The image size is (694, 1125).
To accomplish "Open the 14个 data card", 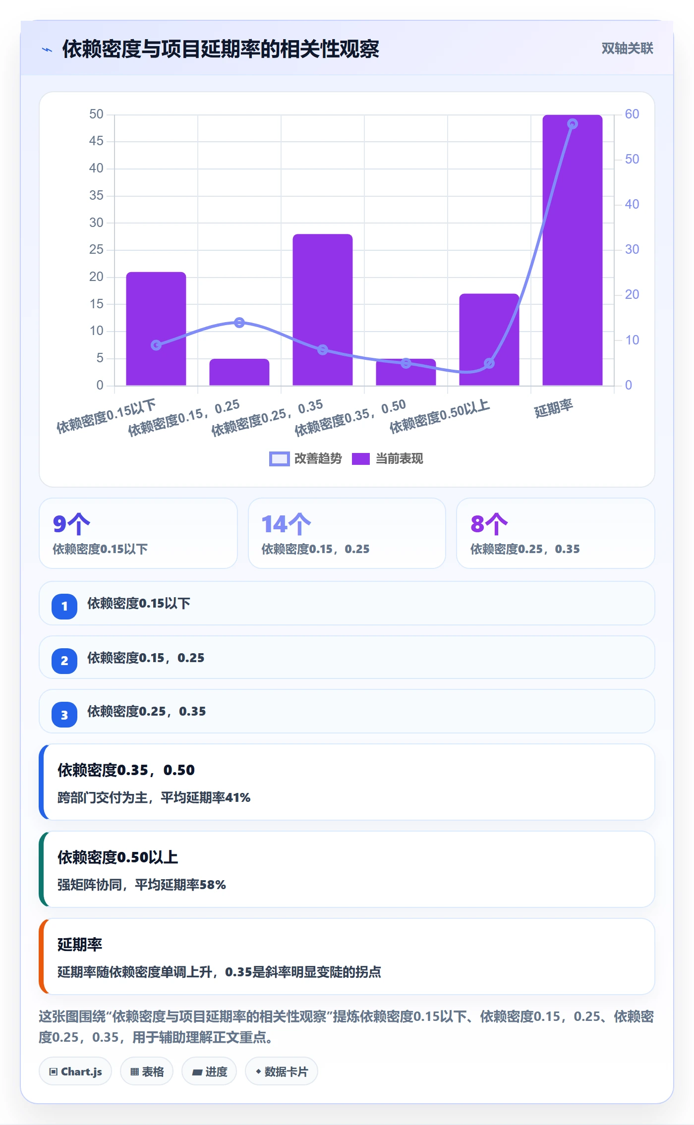I will point(347,533).
